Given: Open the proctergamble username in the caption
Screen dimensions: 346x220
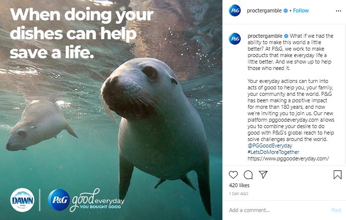Looking at the screenshot, I should (265, 36).
